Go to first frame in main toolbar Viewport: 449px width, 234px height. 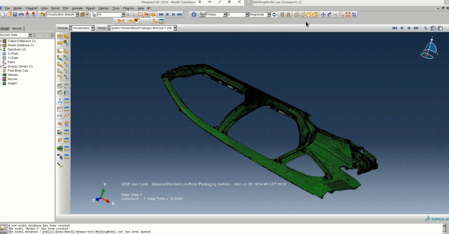pyautogui.click(x=161, y=14)
